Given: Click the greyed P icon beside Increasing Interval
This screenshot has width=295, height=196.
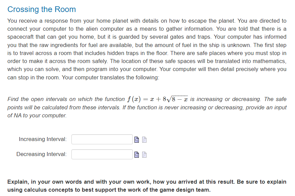Looking at the screenshot, I should pyautogui.click(x=144, y=140).
